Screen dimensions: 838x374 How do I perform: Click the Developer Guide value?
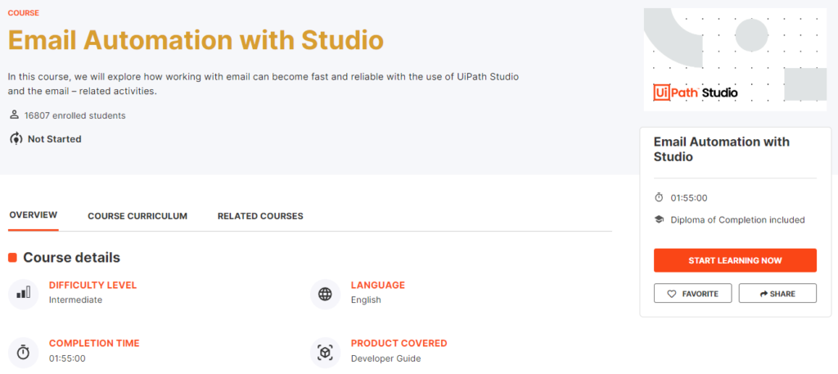[386, 358]
